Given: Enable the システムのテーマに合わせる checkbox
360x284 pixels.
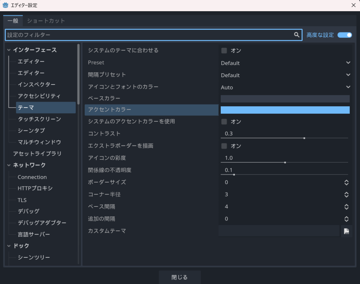Looking at the screenshot, I should (x=224, y=50).
